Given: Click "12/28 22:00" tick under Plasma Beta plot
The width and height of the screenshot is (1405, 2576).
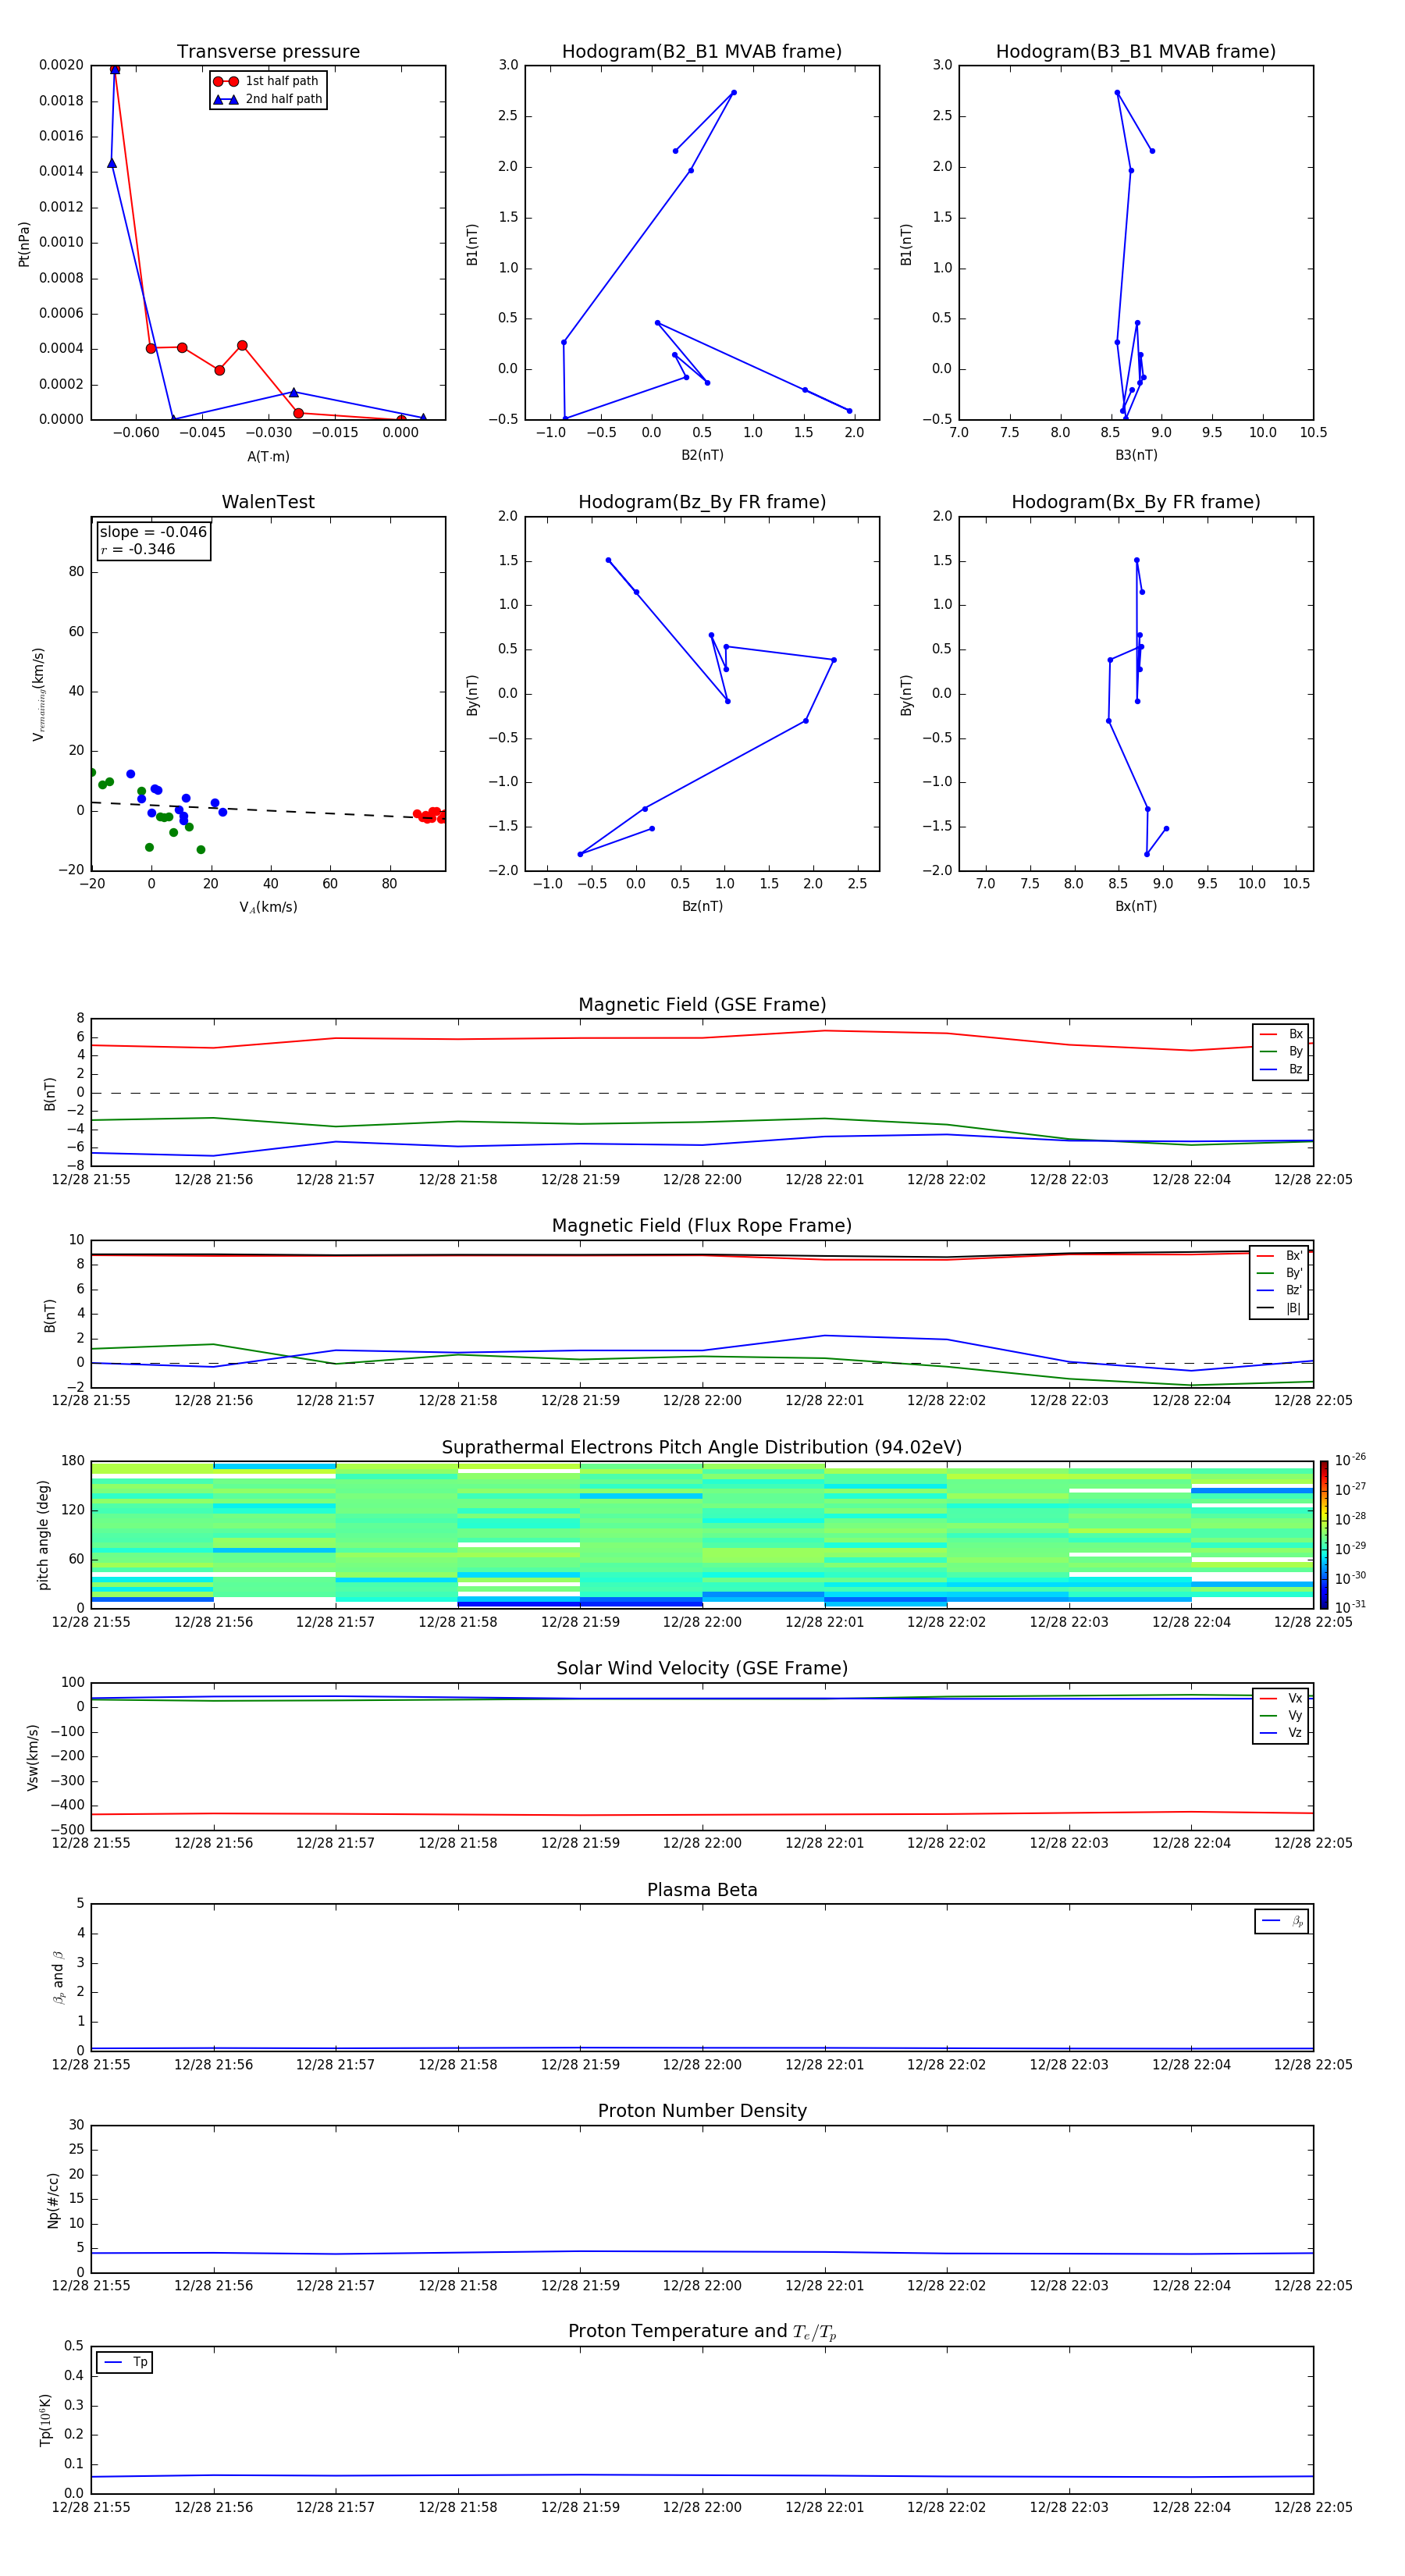Looking at the screenshot, I should 702,2065.
